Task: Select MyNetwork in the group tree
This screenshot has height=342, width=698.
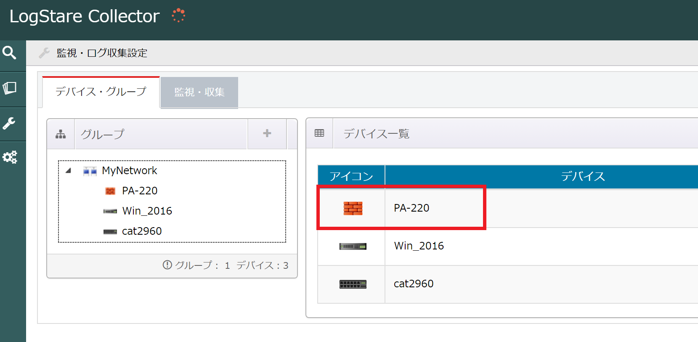Action: click(130, 170)
